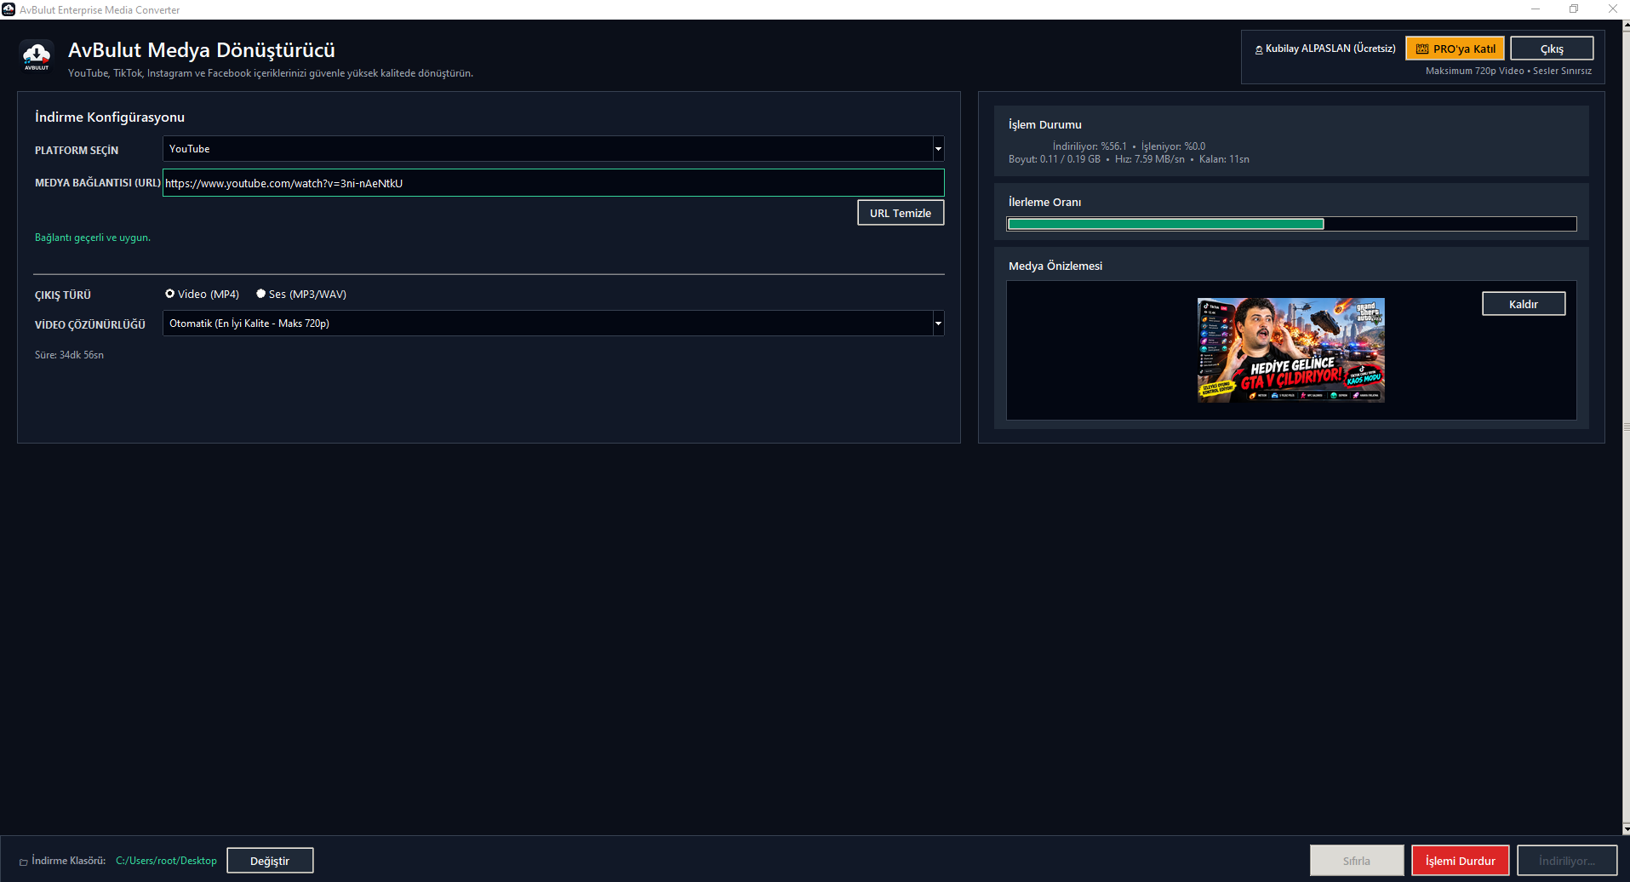Select the Ses (MP3/WAV) output option
The width and height of the screenshot is (1630, 882).
coord(301,294)
